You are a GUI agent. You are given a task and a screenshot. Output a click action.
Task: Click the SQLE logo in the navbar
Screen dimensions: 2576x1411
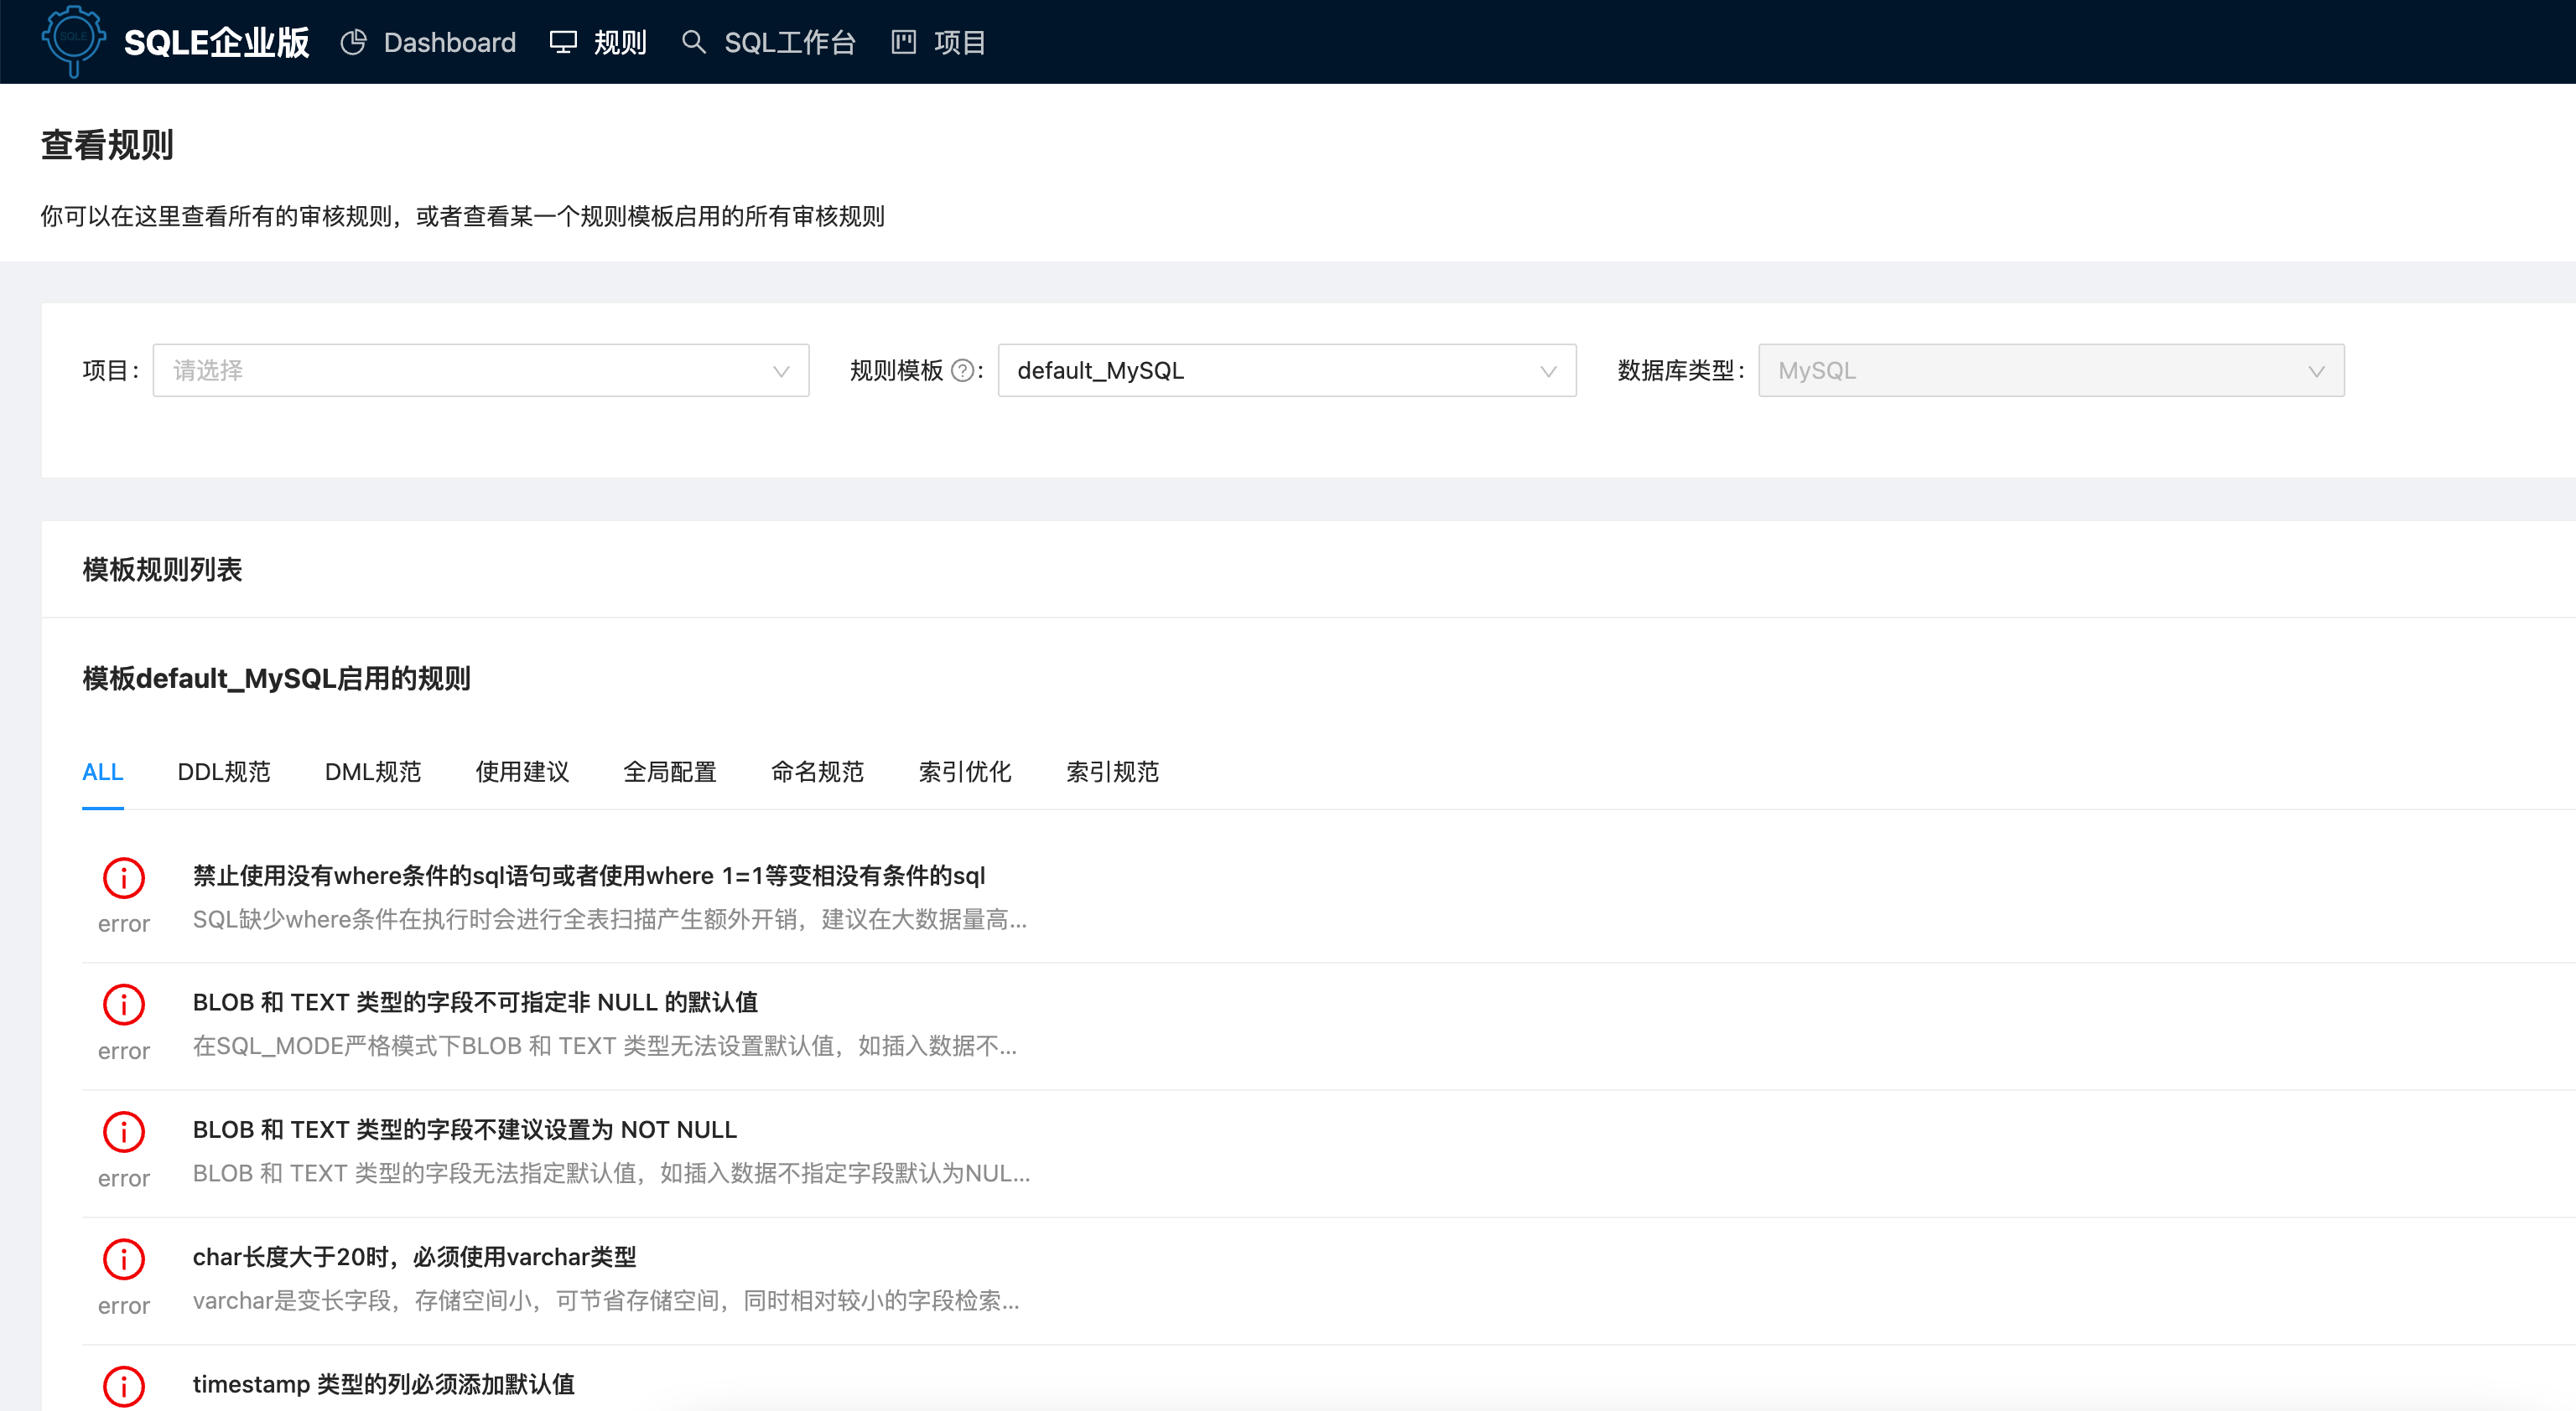pos(73,41)
